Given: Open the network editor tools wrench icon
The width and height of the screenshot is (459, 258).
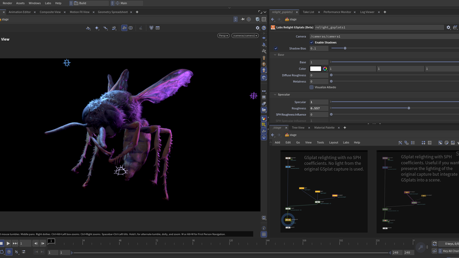Looking at the screenshot, I should (x=400, y=143).
